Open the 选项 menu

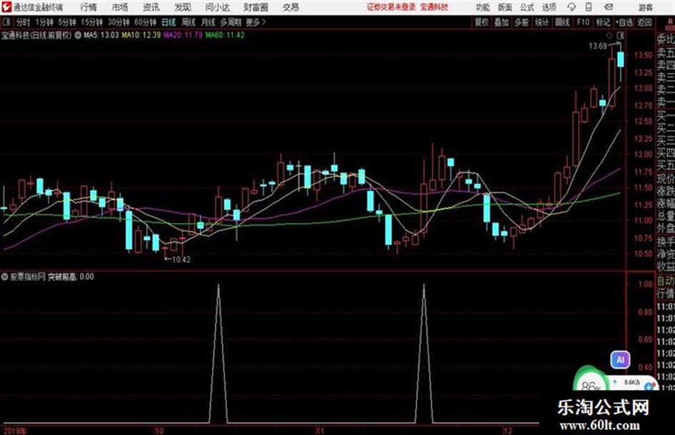pos(549,7)
